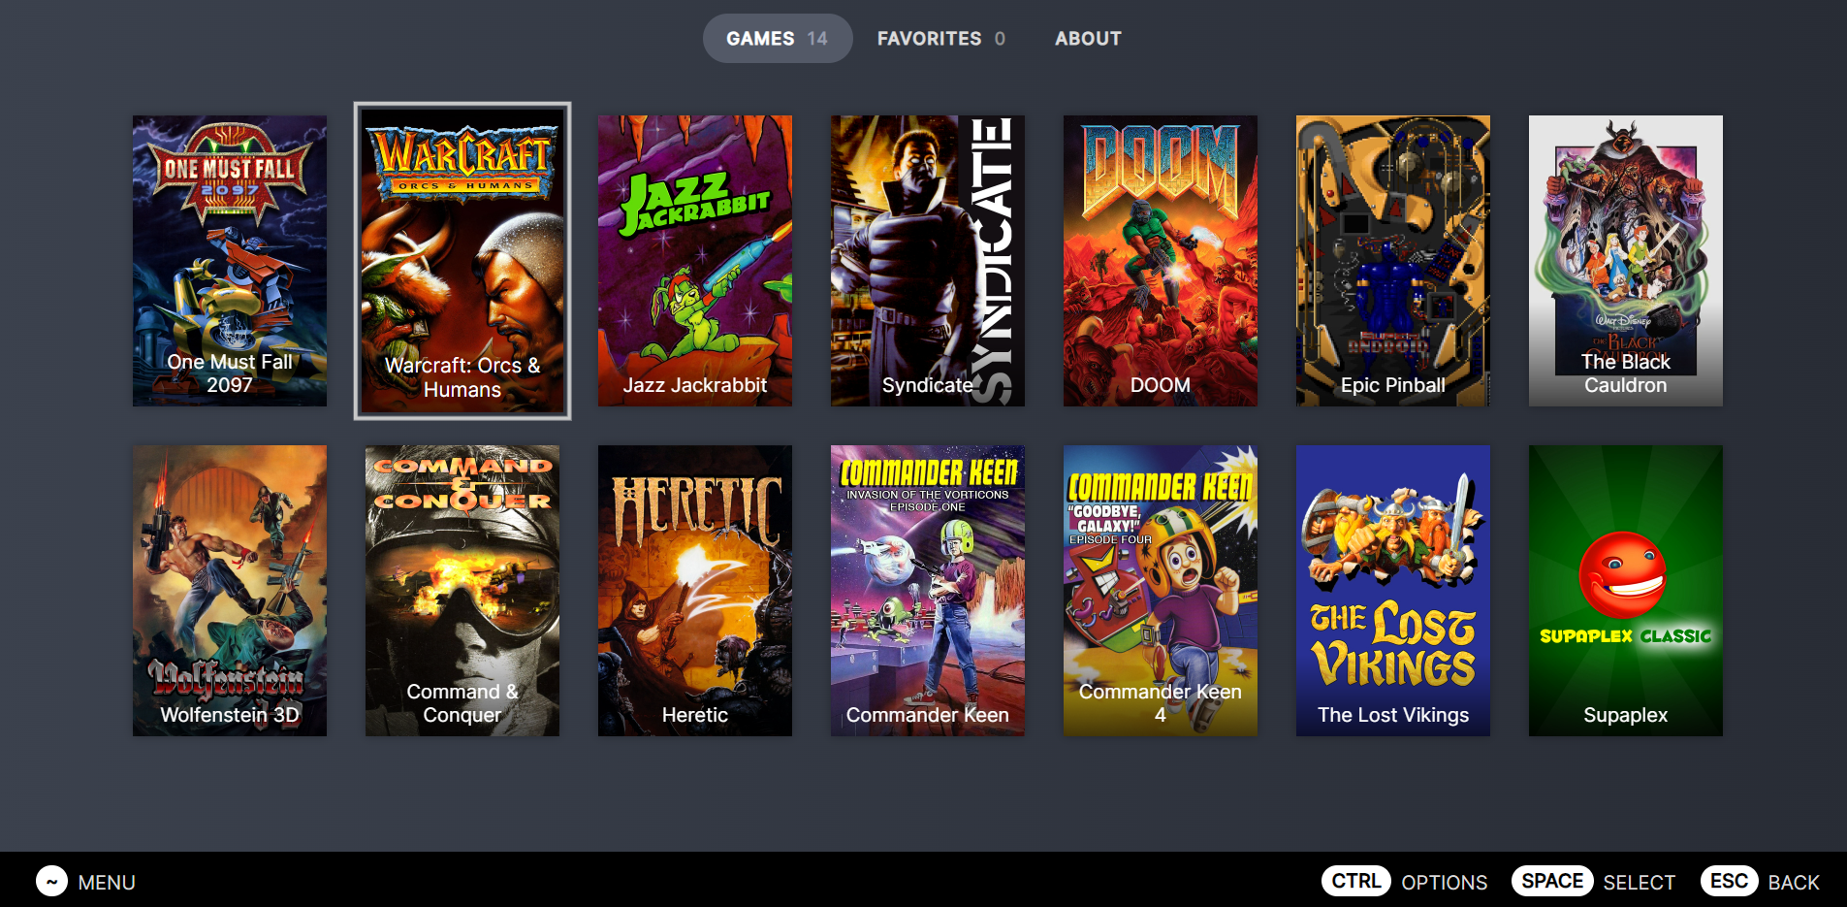Click the CTRL key badge

tap(1356, 881)
